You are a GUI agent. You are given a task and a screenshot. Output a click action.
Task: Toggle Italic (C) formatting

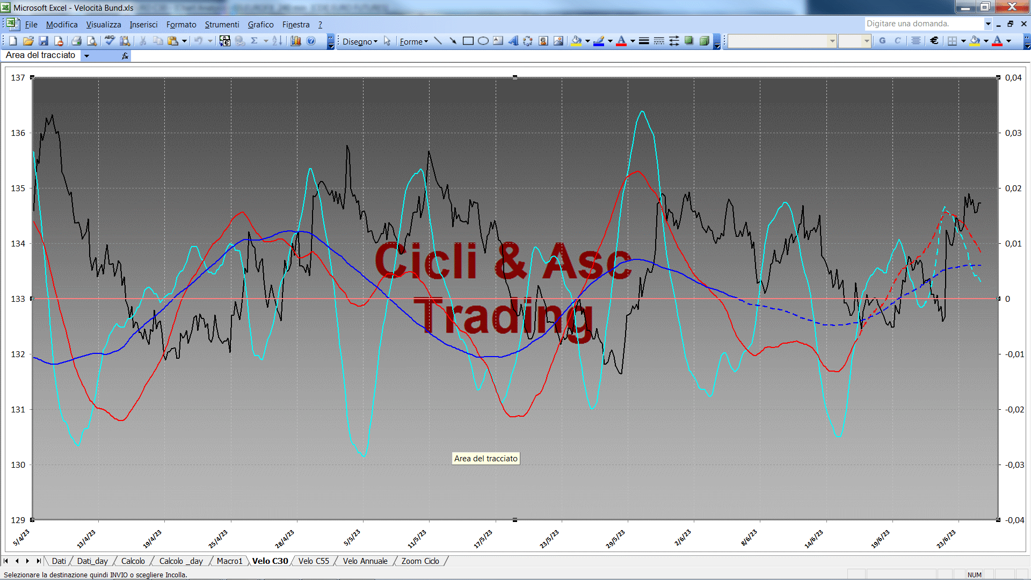[897, 41]
